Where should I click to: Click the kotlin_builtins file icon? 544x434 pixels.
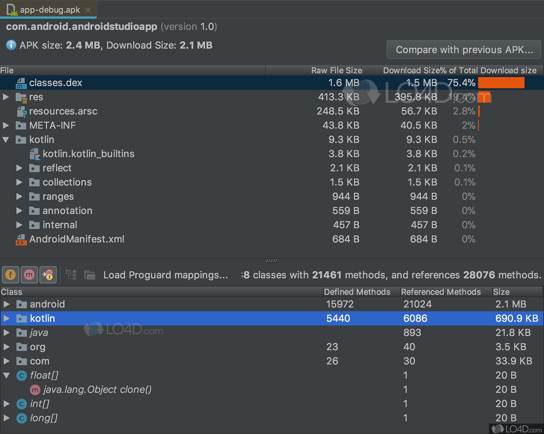tap(35, 154)
